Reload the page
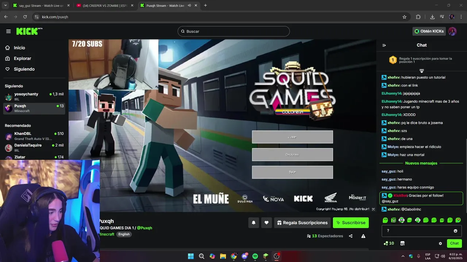Viewport: 467px width, 262px height. pos(25,17)
